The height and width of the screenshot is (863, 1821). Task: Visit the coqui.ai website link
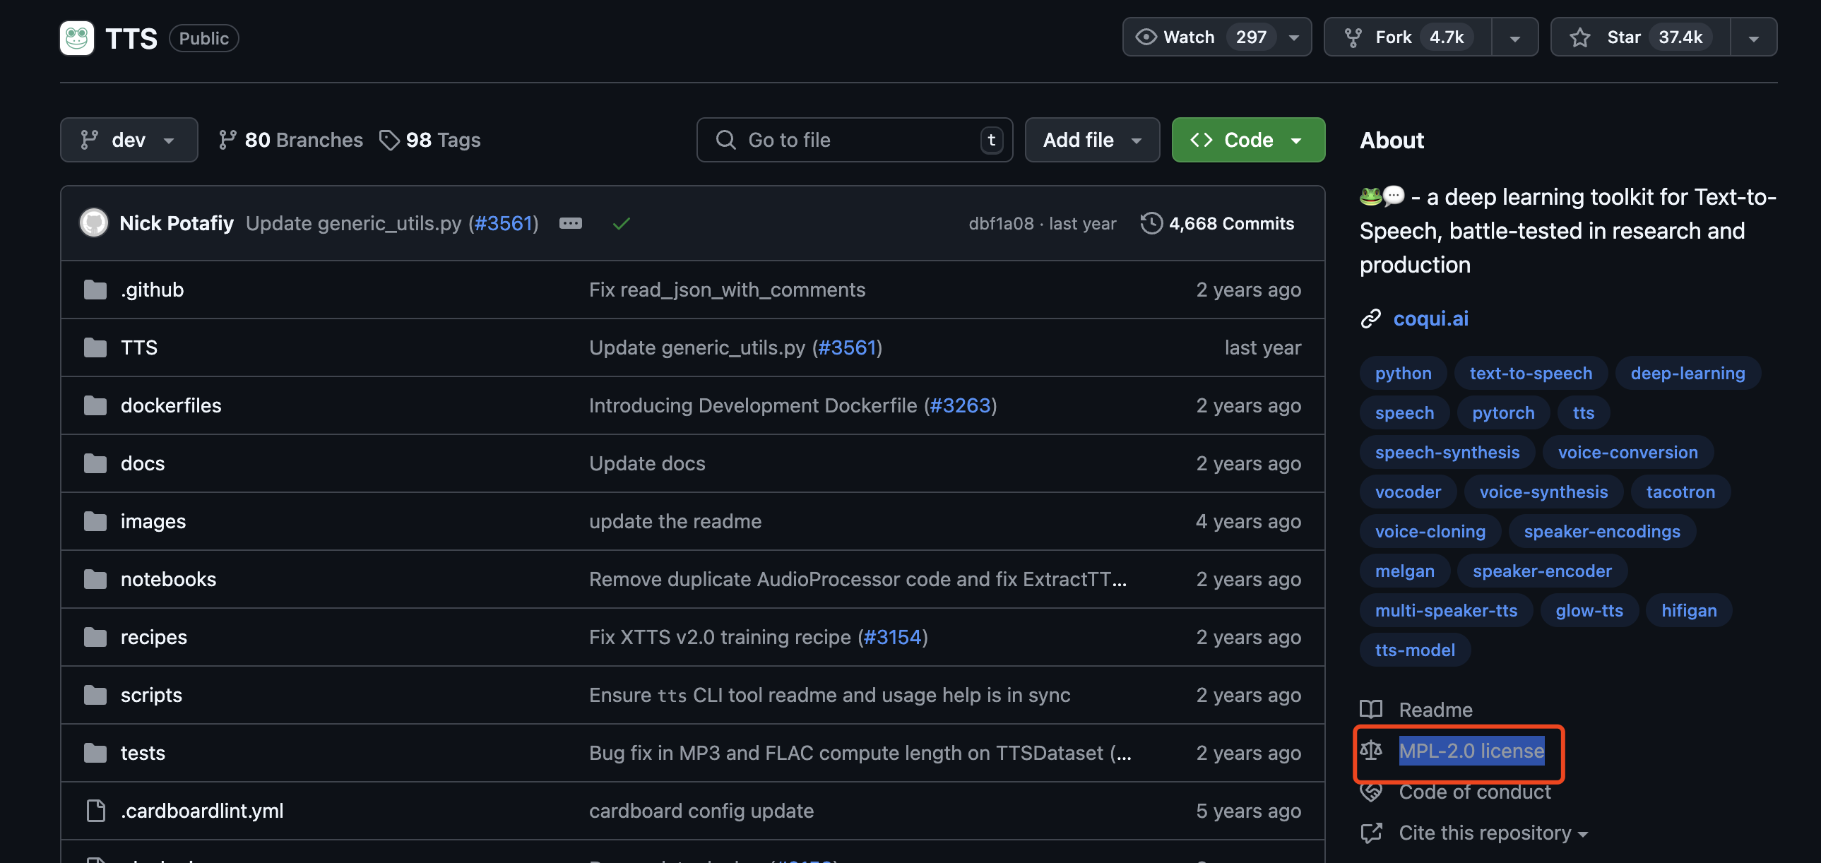(x=1430, y=319)
